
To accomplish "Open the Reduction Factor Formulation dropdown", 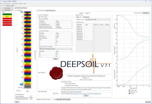I will pyautogui.click(x=55, y=49).
